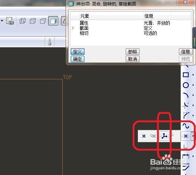Open dropdown arrow left of view manager
Screen dimensions: 196x175
[x=2, y=20]
